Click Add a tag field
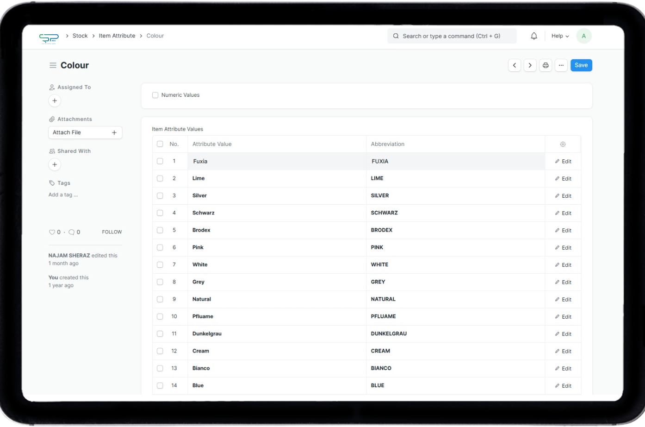The width and height of the screenshot is (645, 427). (x=63, y=195)
